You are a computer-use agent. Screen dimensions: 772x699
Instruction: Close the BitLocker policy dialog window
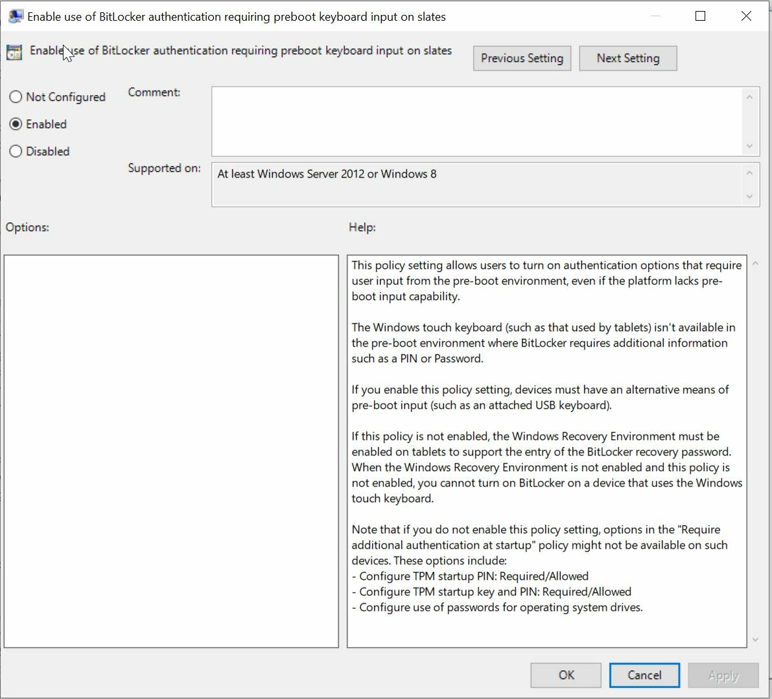(746, 16)
